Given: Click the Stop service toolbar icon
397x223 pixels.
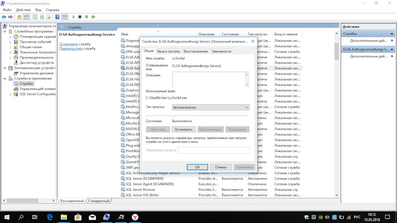Looking at the screenshot, I should click(x=80, y=17).
